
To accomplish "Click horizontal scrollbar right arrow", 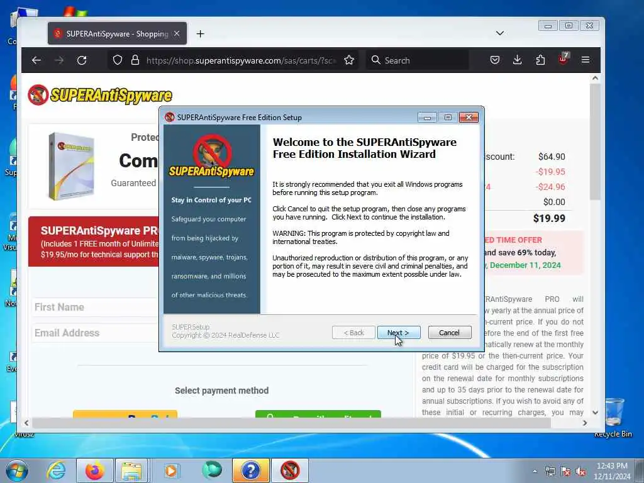I will pyautogui.click(x=585, y=423).
